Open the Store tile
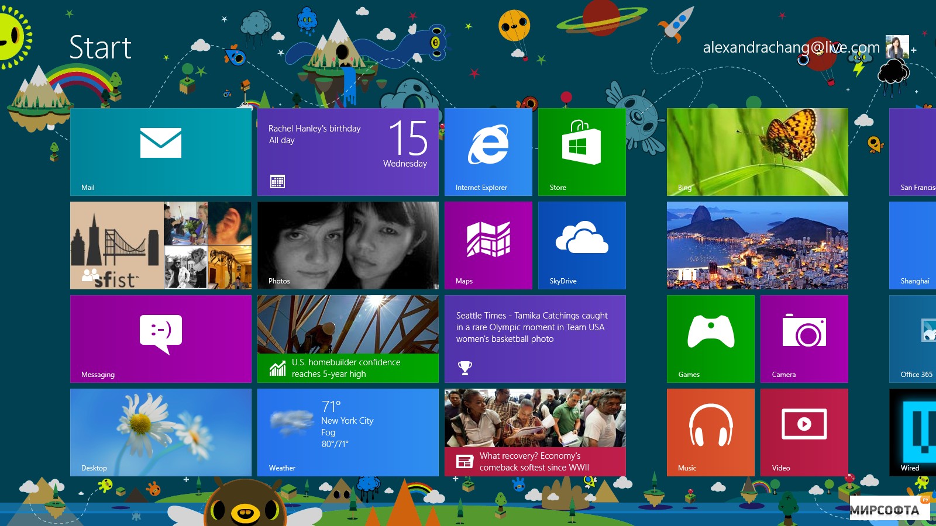936x526 pixels. tap(582, 152)
